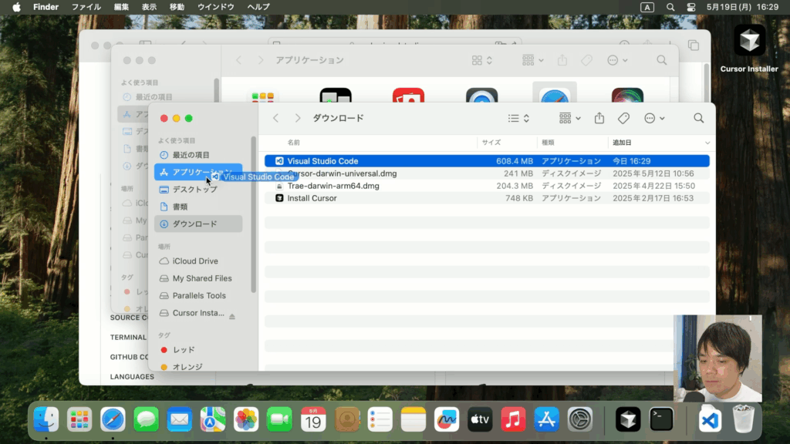
Task: Open the 表示 menu in menu bar
Action: tap(149, 7)
